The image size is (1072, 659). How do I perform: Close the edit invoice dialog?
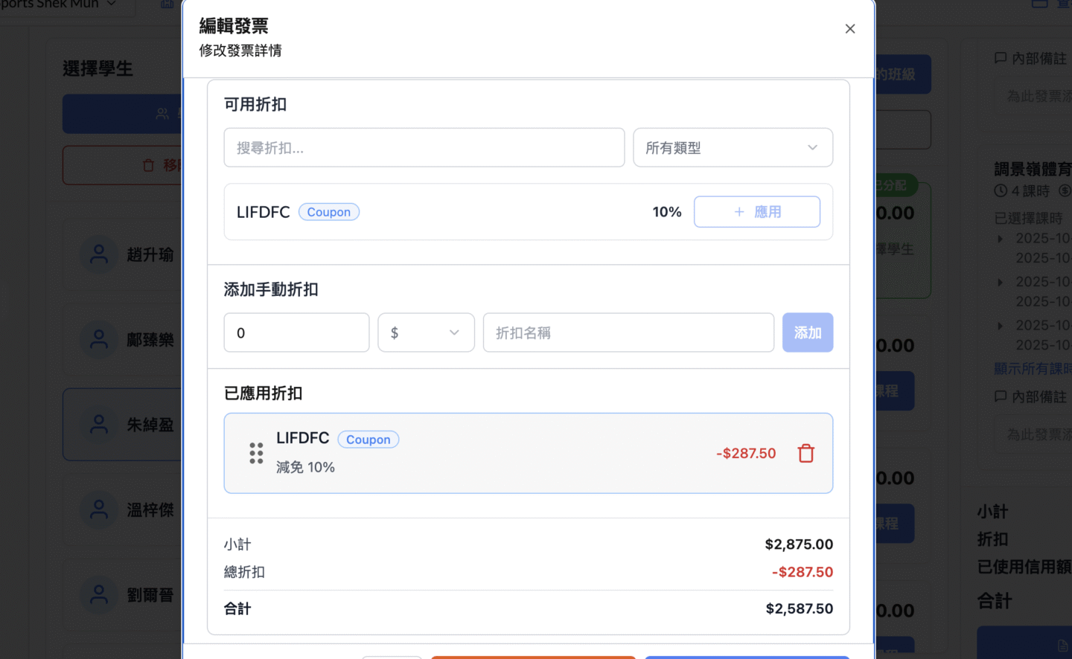[850, 29]
